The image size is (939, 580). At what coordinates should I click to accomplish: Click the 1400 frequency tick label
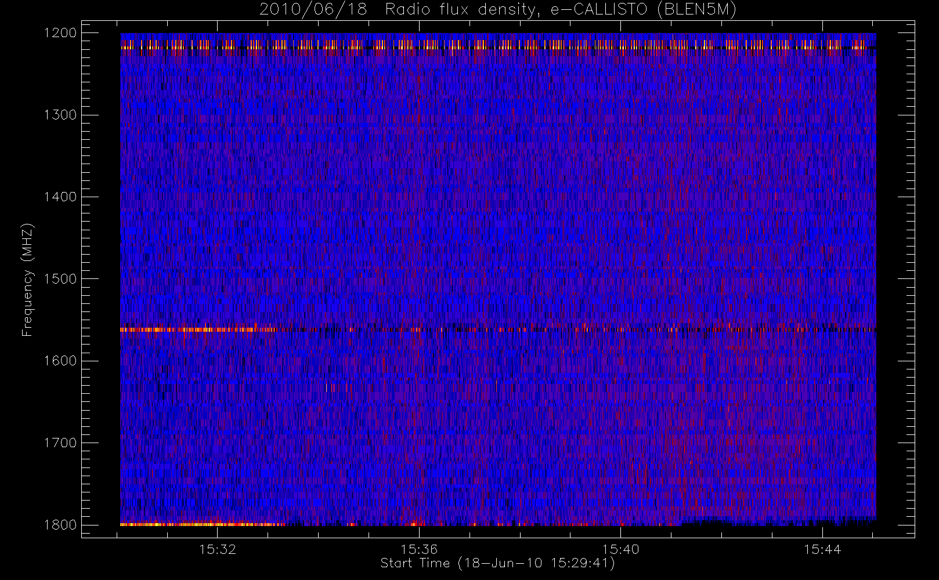coord(60,197)
